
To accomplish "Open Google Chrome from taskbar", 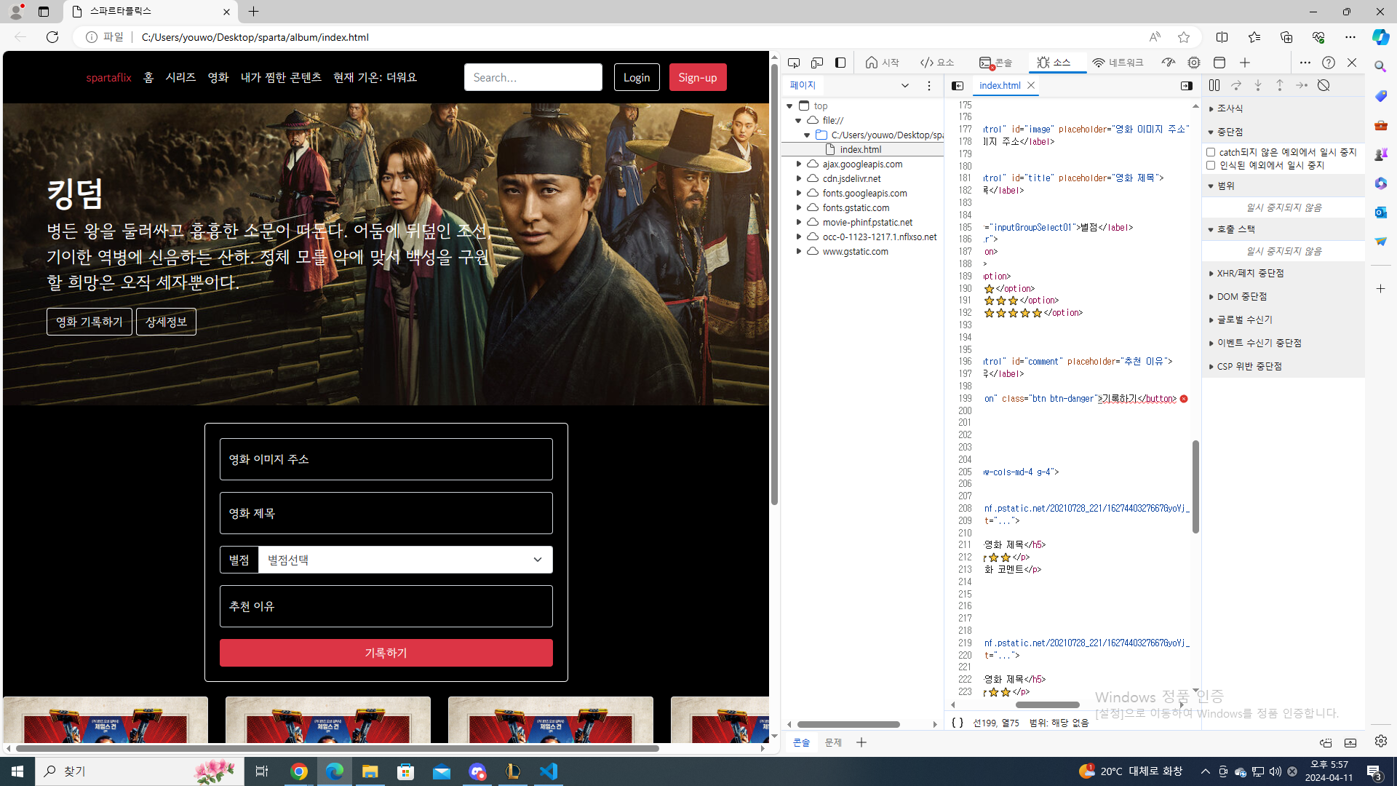I will point(299,771).
